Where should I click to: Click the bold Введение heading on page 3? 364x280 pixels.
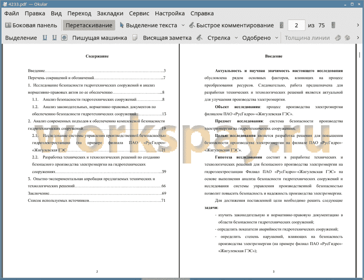(274, 56)
